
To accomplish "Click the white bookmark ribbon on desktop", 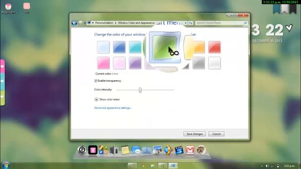I will point(285,9).
